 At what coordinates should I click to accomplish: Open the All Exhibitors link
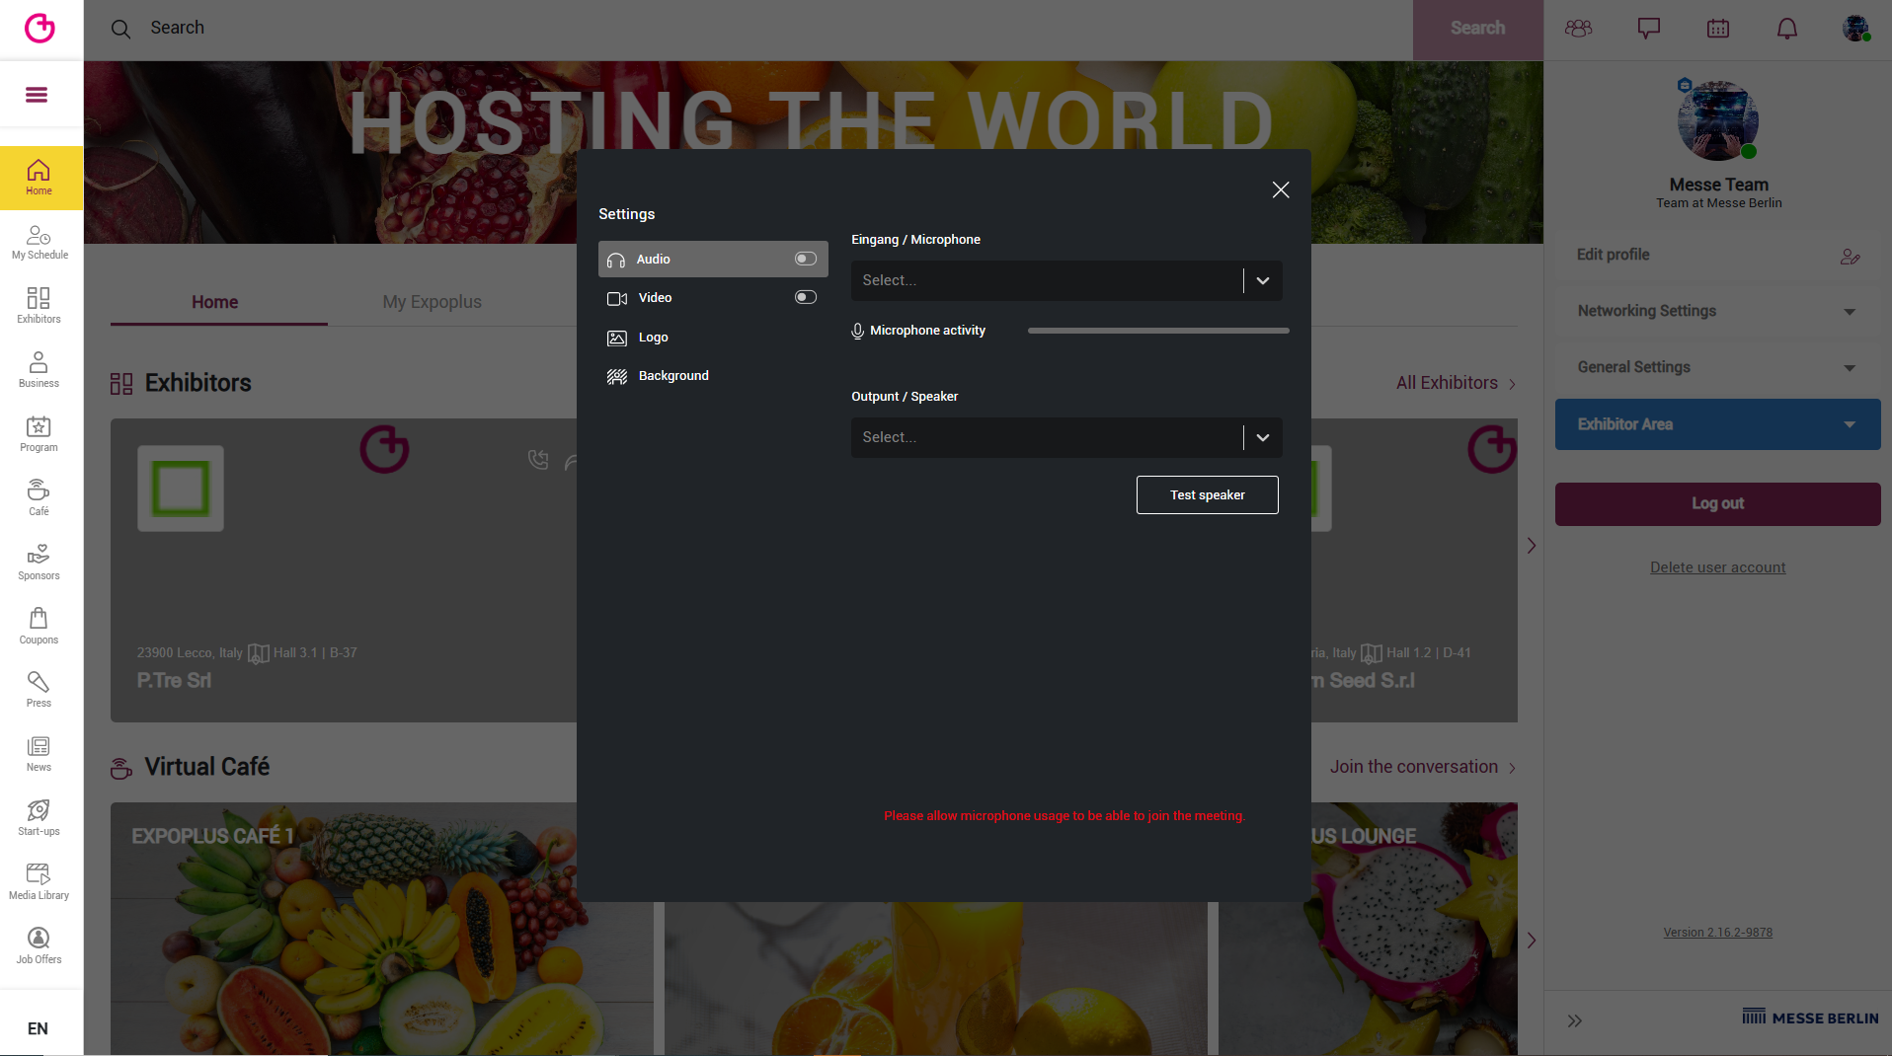pos(1456,383)
